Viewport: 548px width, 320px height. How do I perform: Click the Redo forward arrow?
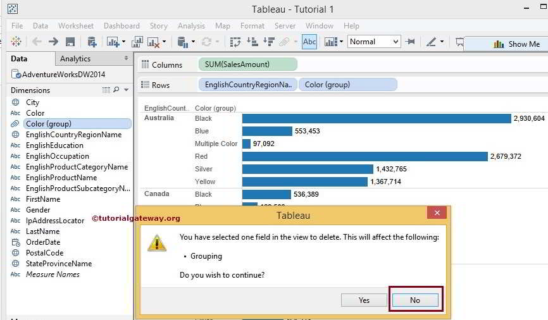[54, 42]
